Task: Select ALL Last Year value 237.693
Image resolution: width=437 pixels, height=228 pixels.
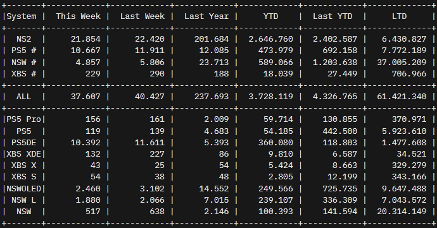Action: point(212,97)
